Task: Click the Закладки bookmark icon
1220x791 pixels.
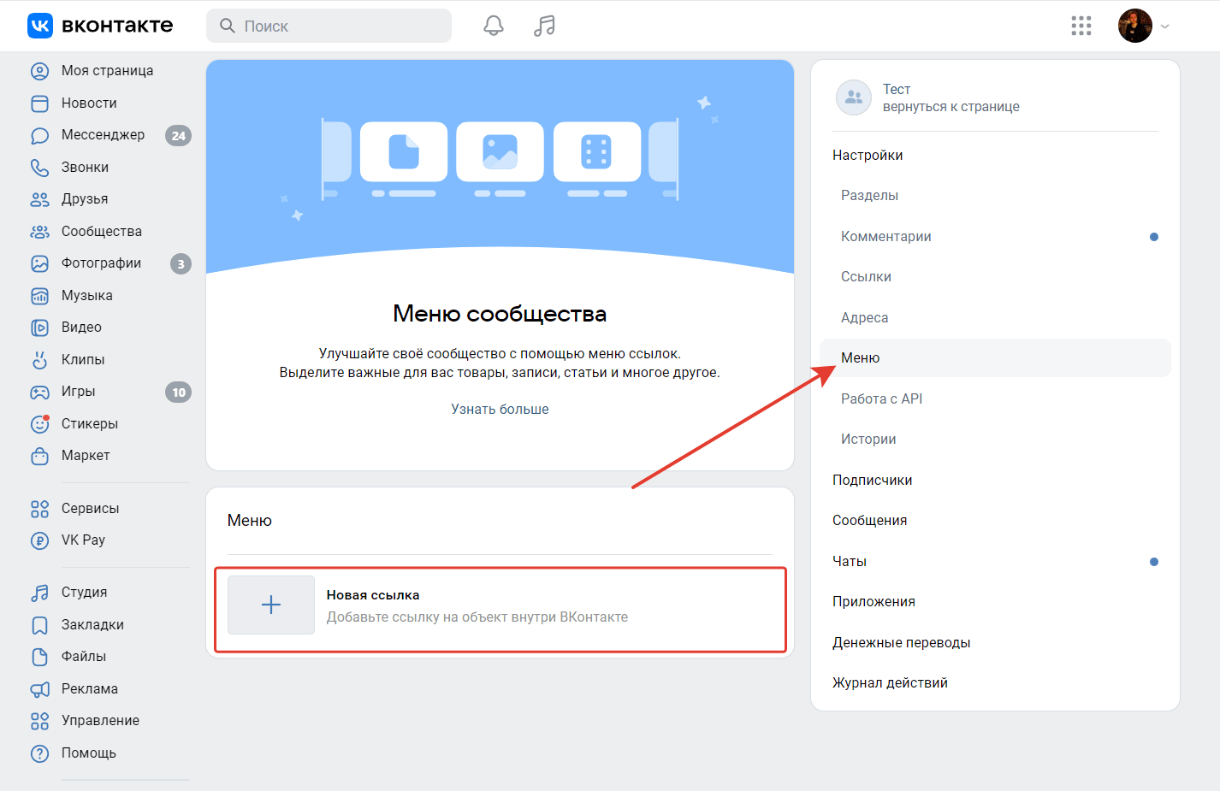Action: click(x=40, y=625)
